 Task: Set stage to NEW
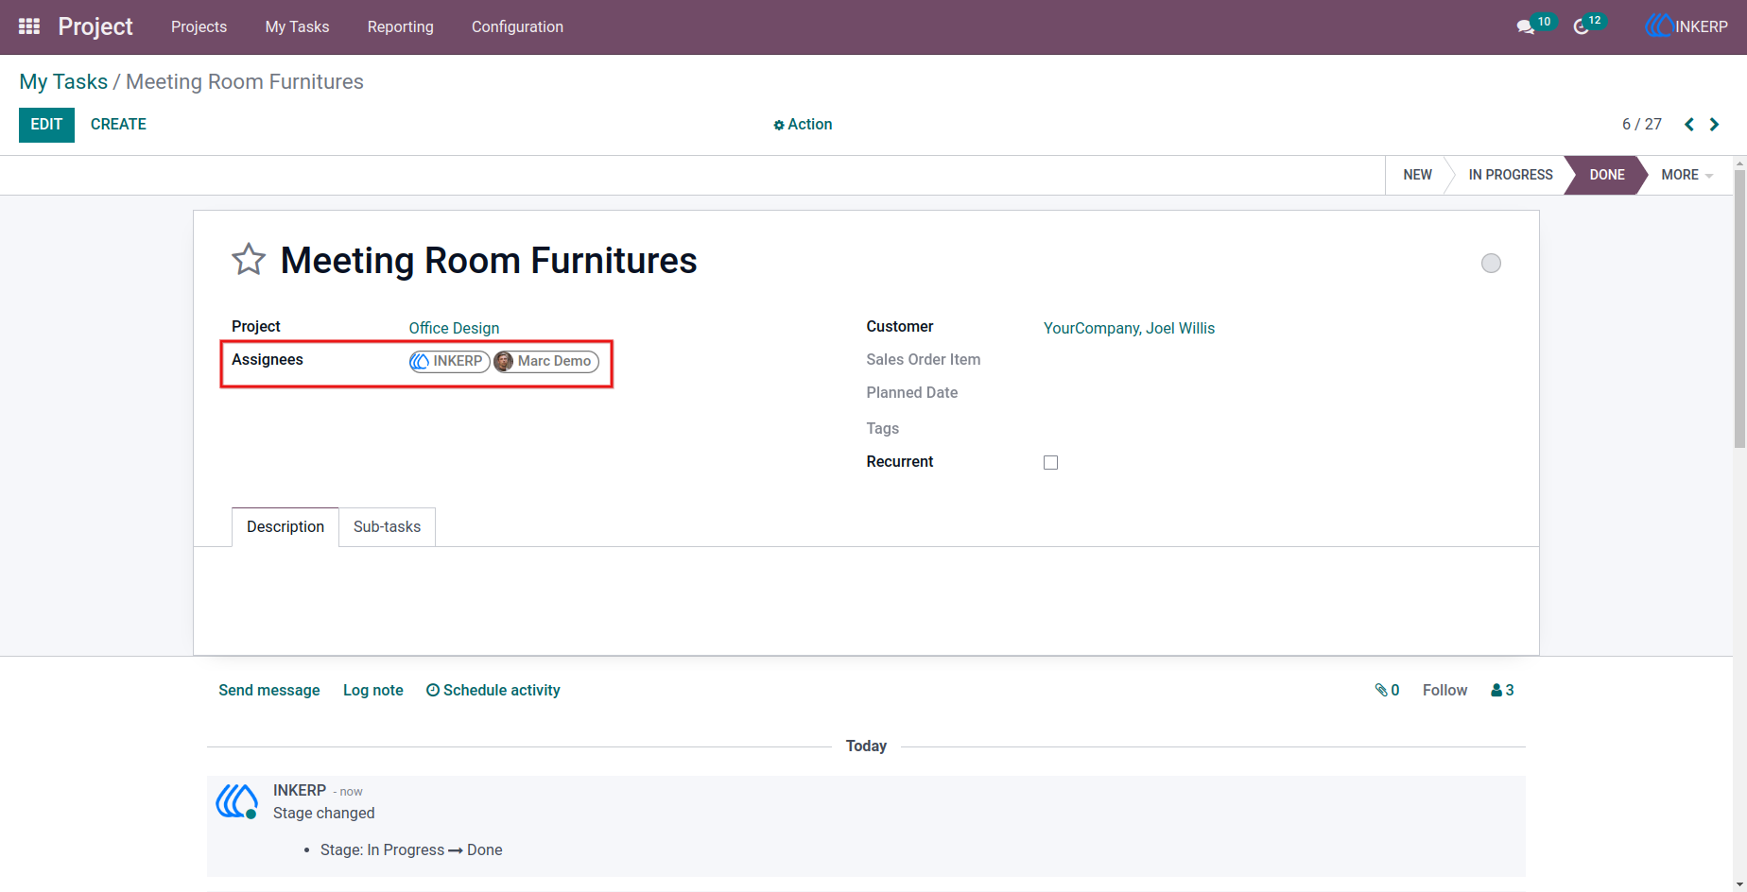[x=1417, y=175]
